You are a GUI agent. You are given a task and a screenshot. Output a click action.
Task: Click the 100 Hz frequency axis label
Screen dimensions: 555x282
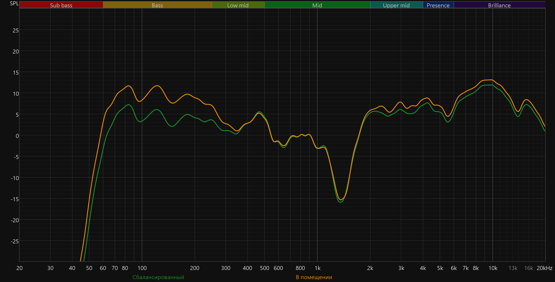point(142,268)
